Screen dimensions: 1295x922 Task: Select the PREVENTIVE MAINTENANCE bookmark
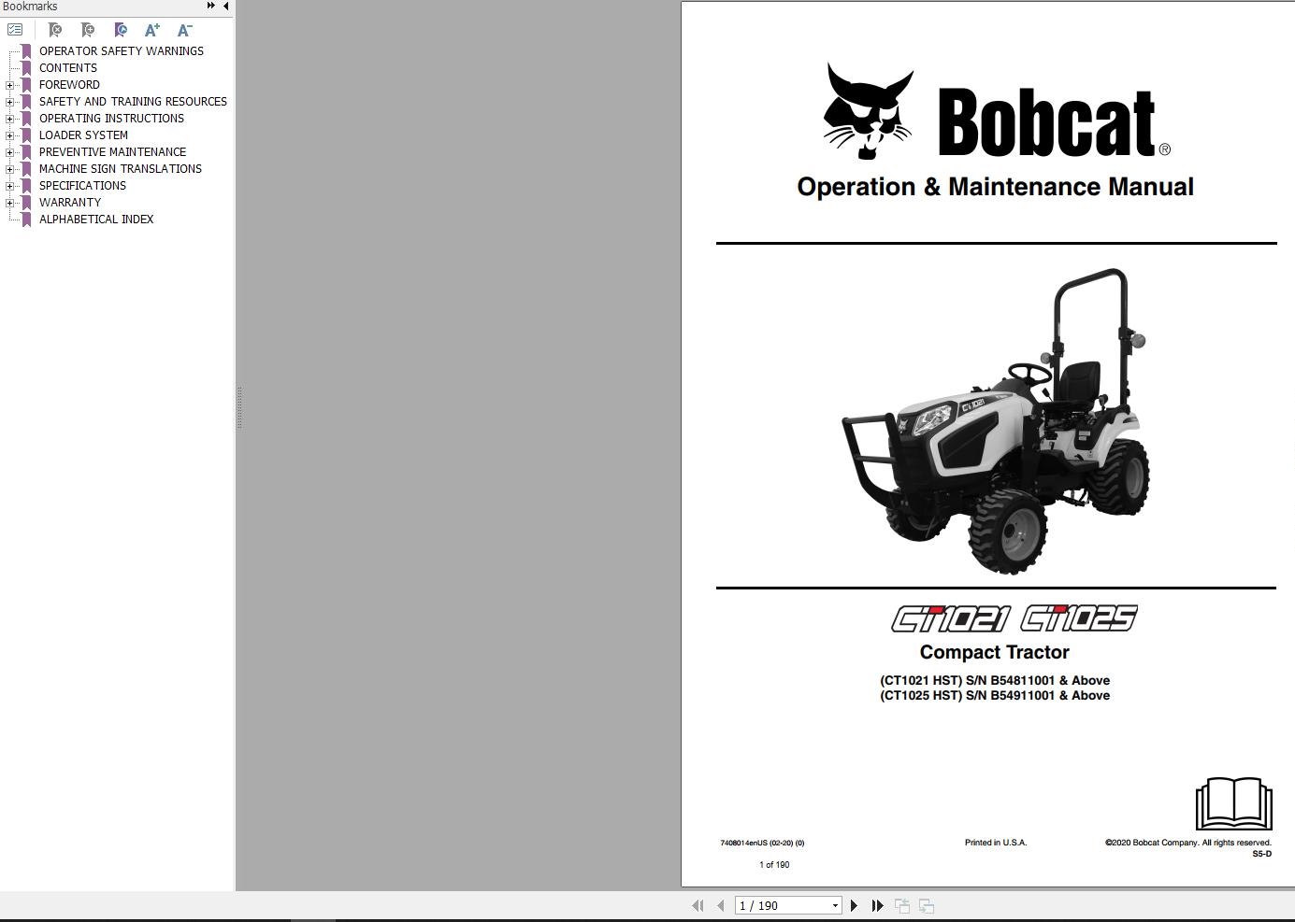(x=112, y=152)
